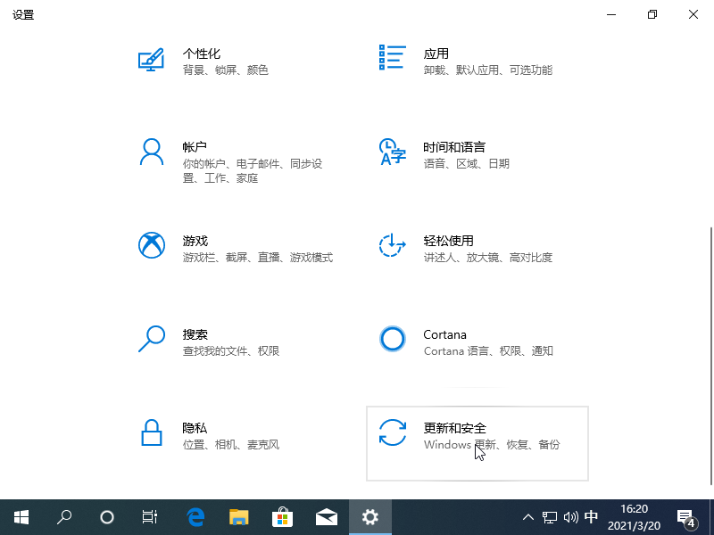Click the Ease of Access icon
Screen dimensions: 714x535
click(393, 245)
